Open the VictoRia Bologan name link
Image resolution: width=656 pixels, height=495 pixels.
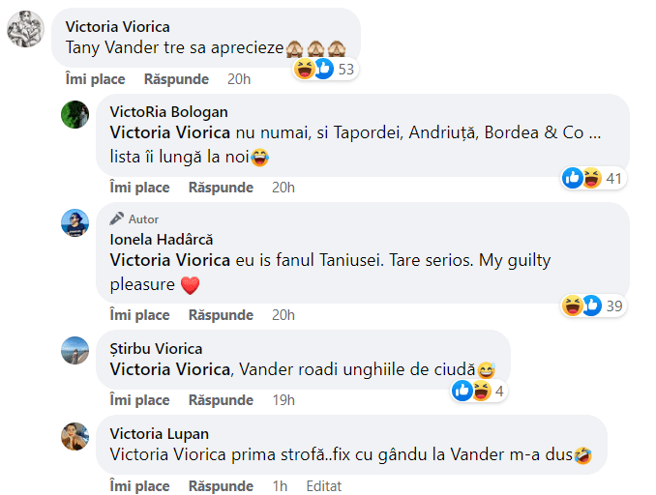pyautogui.click(x=168, y=112)
